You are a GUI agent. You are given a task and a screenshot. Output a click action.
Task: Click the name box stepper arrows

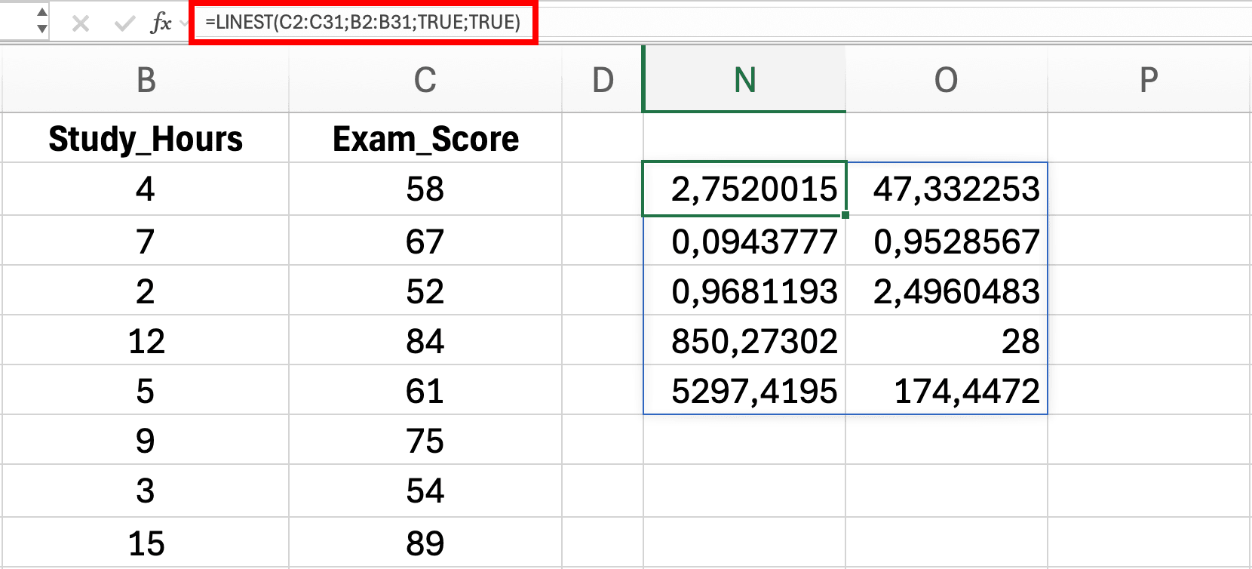pos(41,22)
